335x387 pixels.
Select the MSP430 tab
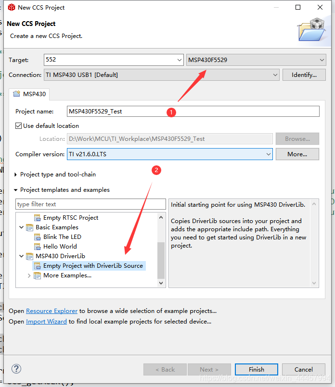click(29, 94)
